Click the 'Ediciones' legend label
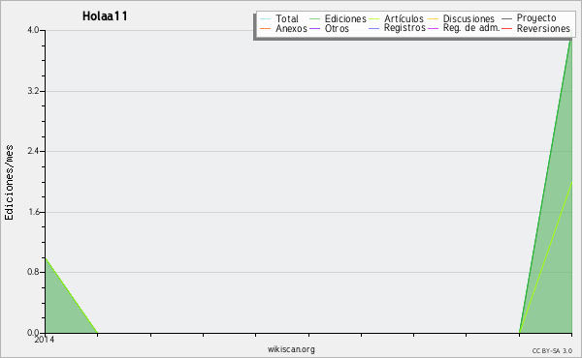This screenshot has width=582, height=358. pos(345,18)
